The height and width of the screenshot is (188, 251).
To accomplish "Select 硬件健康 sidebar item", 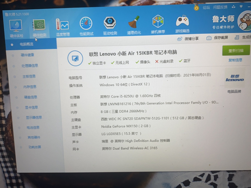I will (x=27, y=55).
